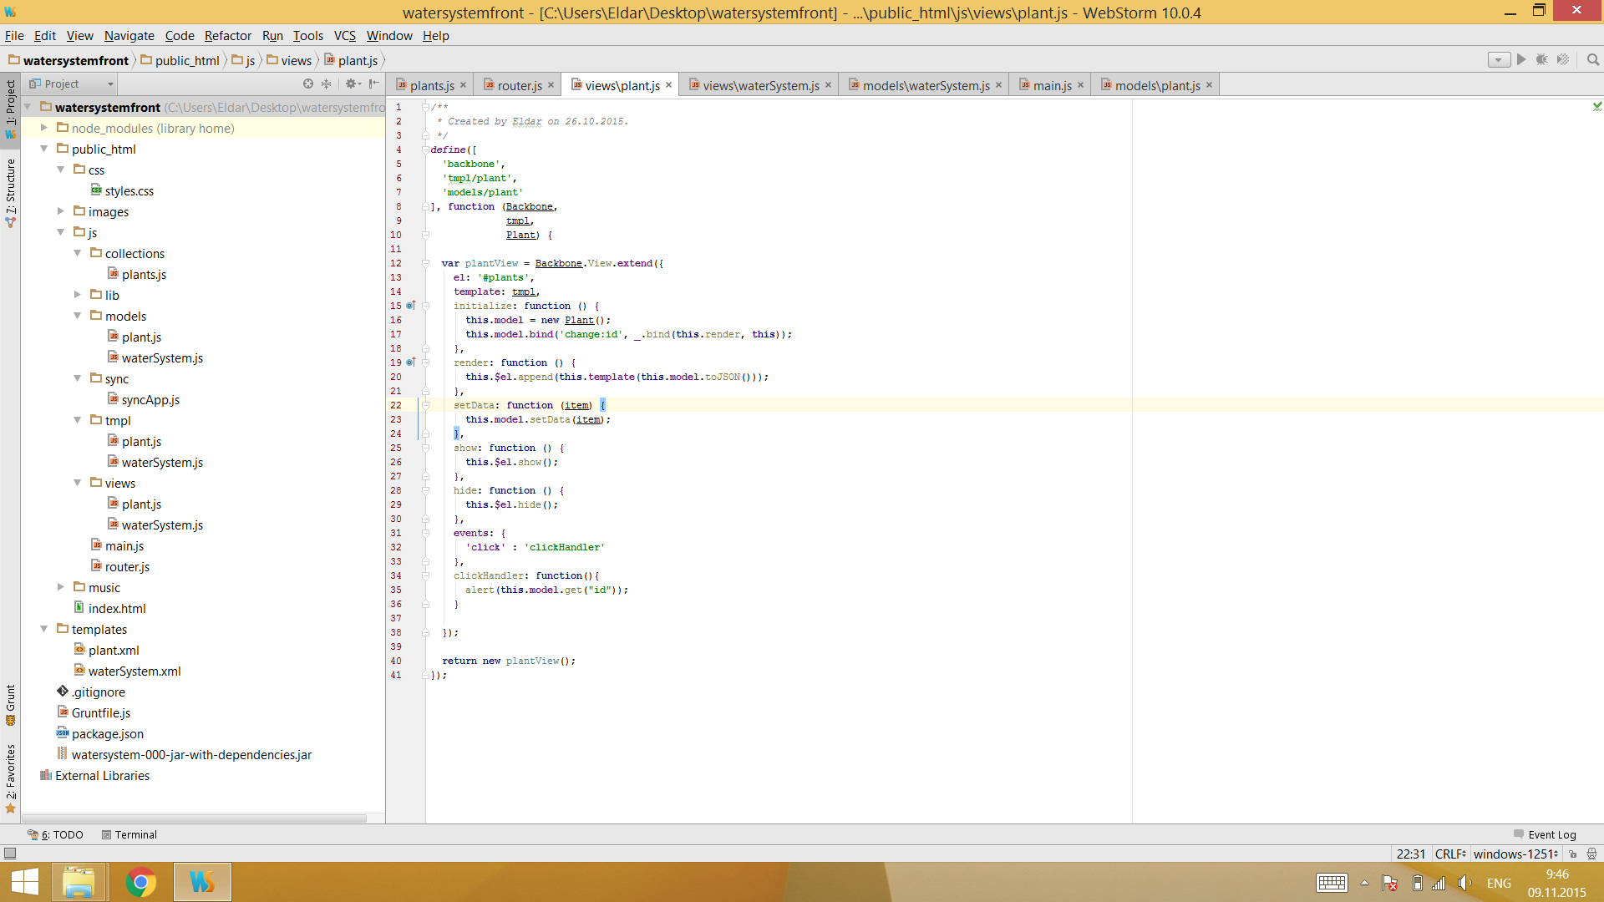Collapse the models folder

pos(78,316)
